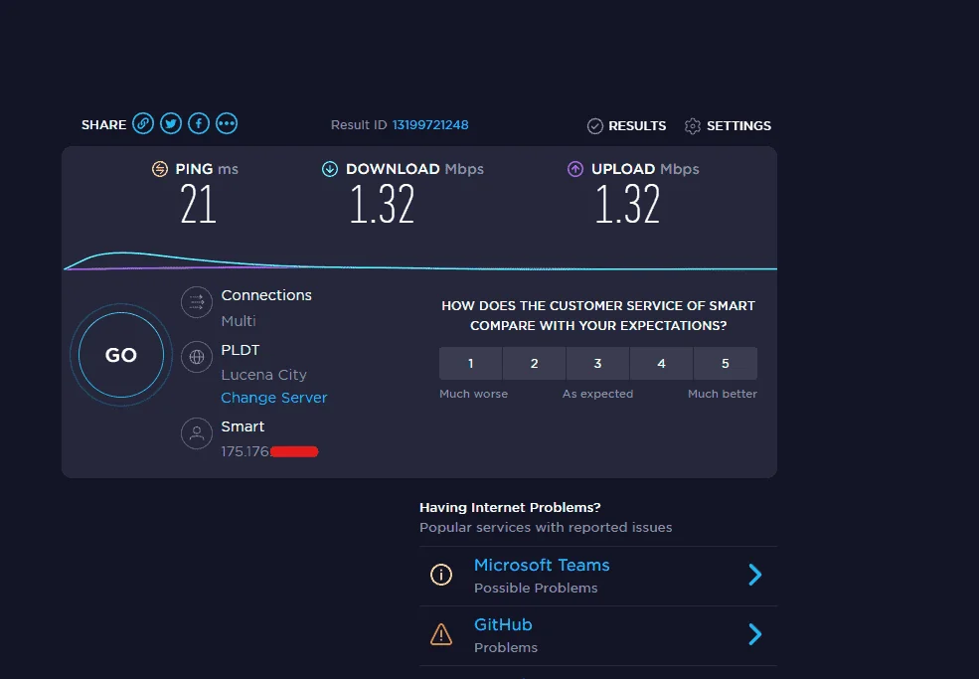The width and height of the screenshot is (979, 679).
Task: Click the Results checkmark icon
Action: click(x=595, y=126)
